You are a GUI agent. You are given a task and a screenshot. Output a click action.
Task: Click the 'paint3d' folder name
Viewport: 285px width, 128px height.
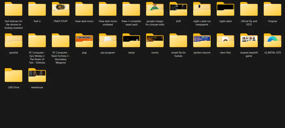(13, 53)
